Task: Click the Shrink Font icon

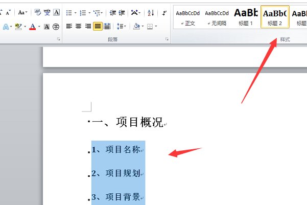Action: coord(8,13)
